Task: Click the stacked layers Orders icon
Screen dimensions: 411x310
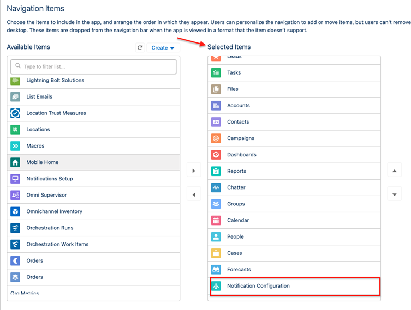Action: click(15, 277)
